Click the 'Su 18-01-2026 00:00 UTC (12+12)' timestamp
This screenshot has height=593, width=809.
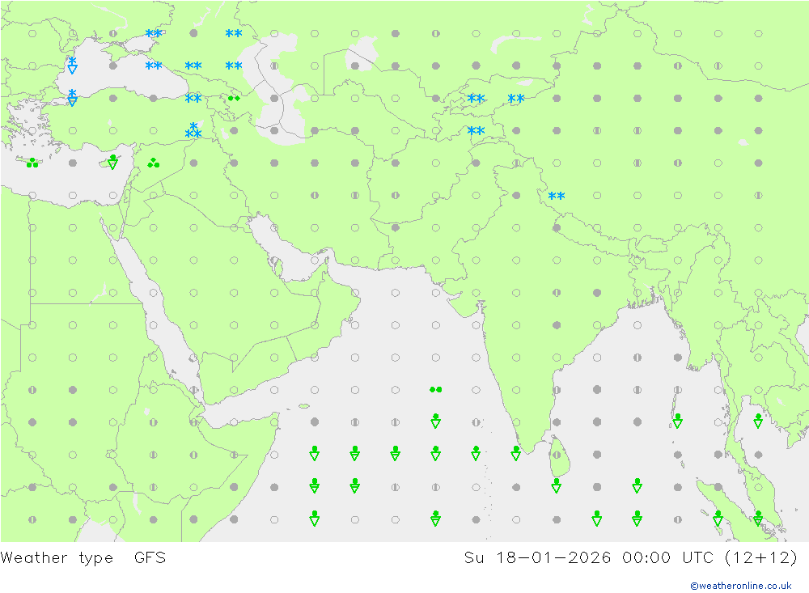click(630, 557)
